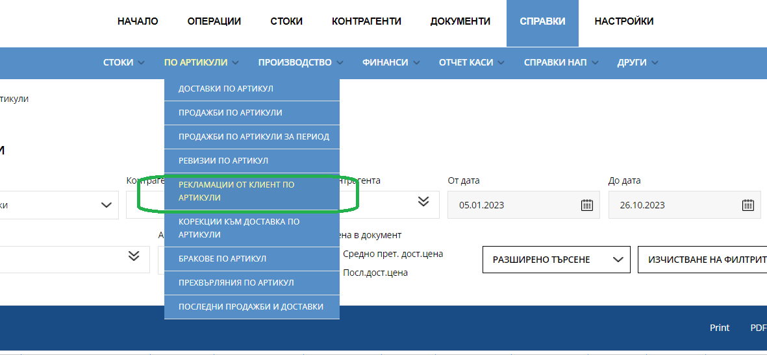Click the PDF export link

[x=758, y=328]
